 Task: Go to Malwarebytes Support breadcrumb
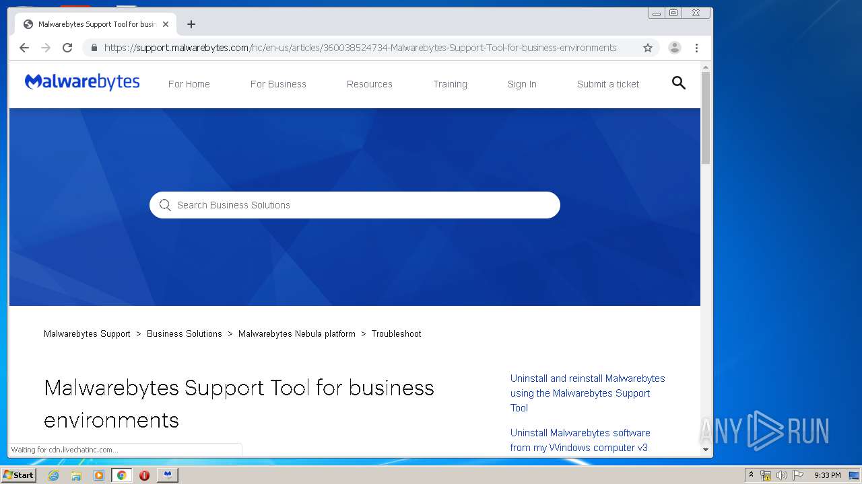point(87,333)
